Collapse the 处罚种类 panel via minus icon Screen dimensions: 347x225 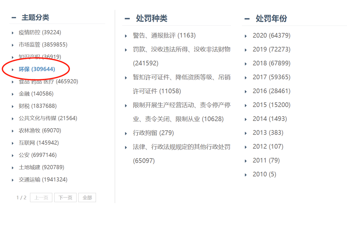[127, 19]
